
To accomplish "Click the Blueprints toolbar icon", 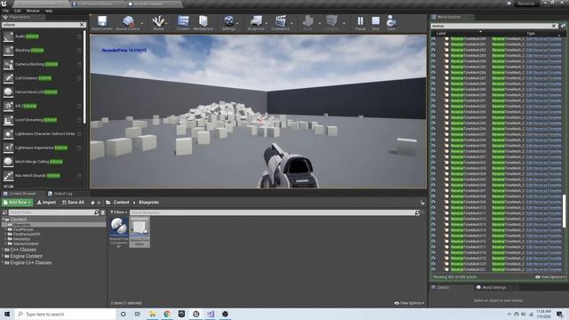I will pos(256,21).
